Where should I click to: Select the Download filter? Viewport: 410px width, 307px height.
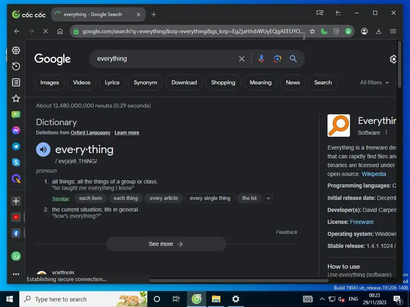point(184,82)
